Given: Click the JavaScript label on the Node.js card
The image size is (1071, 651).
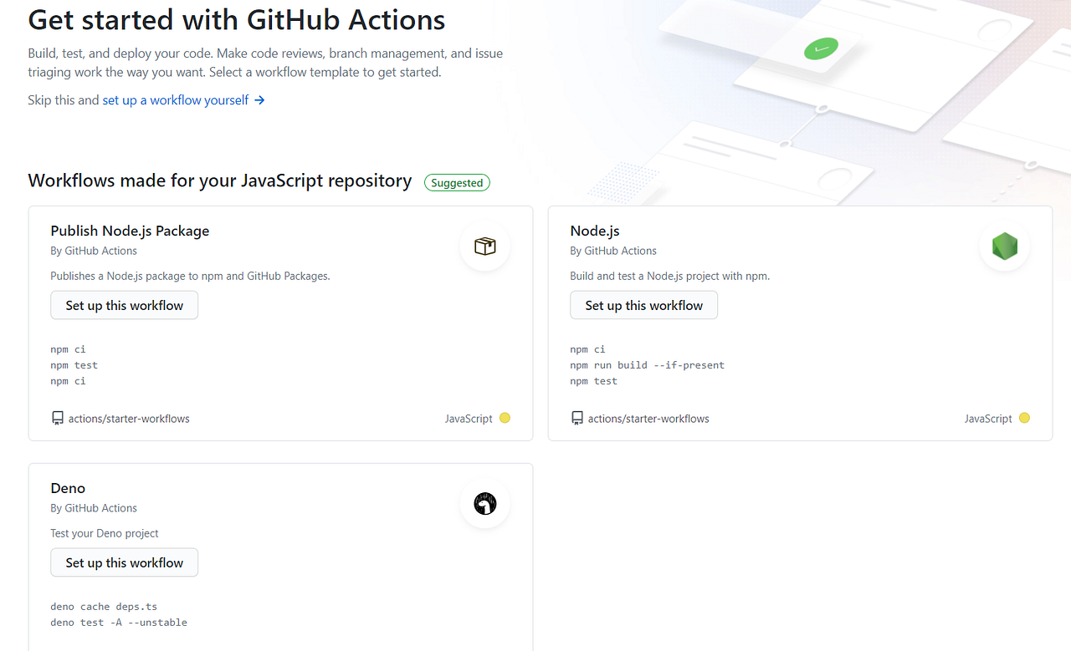Looking at the screenshot, I should pyautogui.click(x=988, y=418).
